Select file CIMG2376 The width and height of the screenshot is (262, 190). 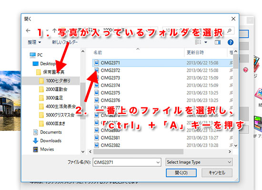111,100
